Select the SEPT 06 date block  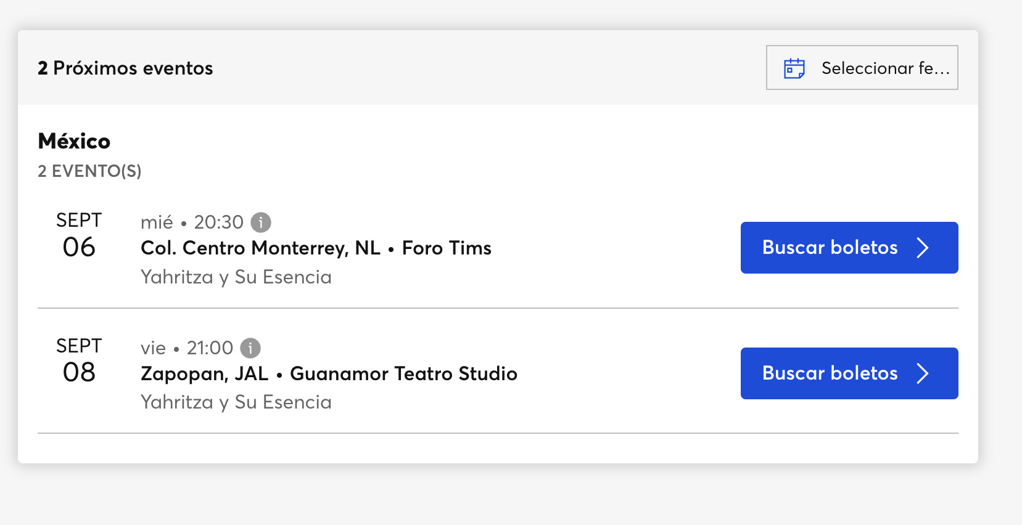pos(79,235)
